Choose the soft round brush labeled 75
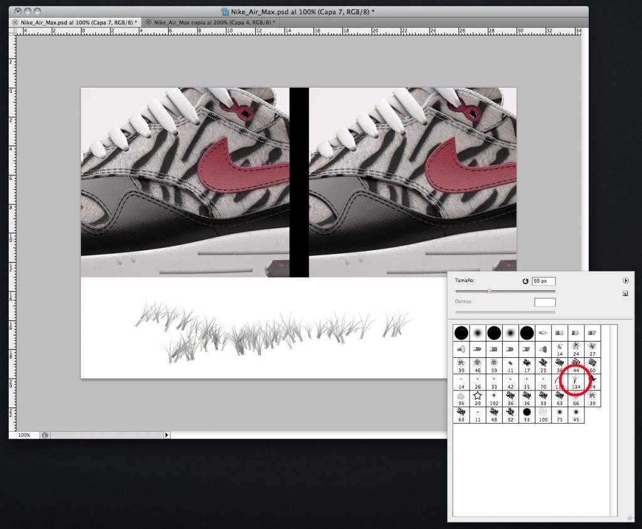 click(x=559, y=415)
